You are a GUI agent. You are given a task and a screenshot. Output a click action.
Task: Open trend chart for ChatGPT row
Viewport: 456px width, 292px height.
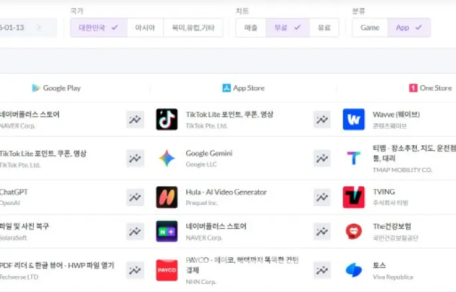[135, 197]
